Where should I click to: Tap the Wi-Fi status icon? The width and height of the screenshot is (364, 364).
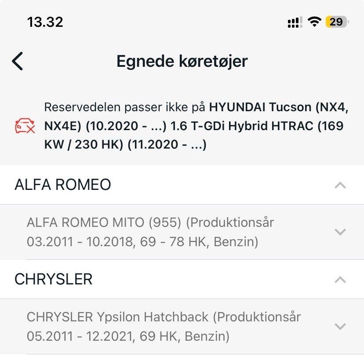pyautogui.click(x=314, y=22)
